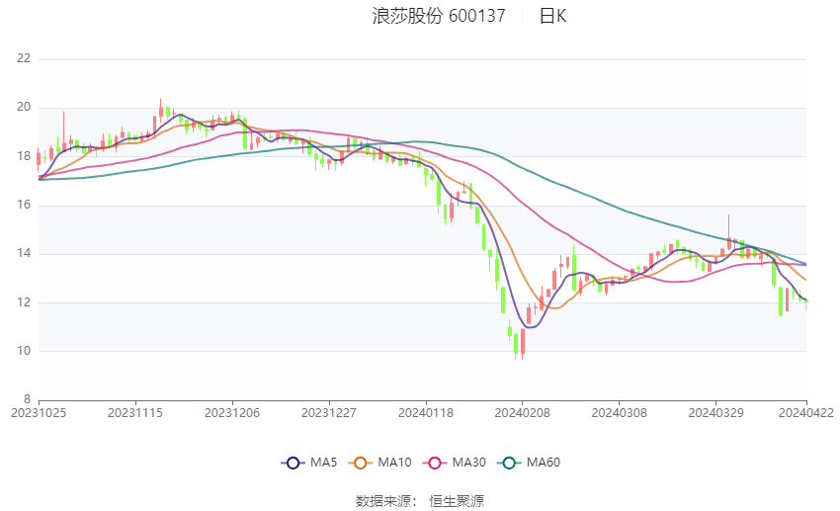Select the 20231206 date on the axis

(232, 411)
